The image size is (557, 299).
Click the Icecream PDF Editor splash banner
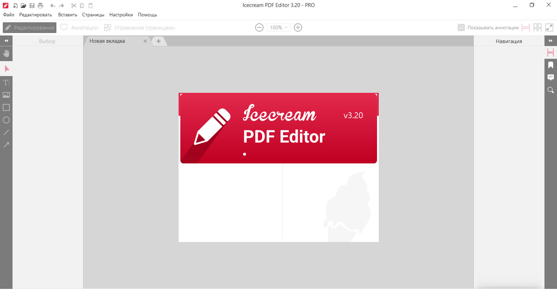click(x=278, y=128)
